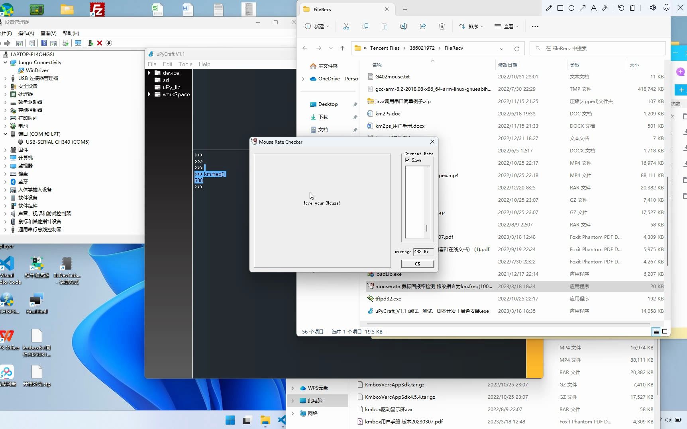Delete the selected file via trash icon
Image resolution: width=687 pixels, height=429 pixels.
click(442, 26)
